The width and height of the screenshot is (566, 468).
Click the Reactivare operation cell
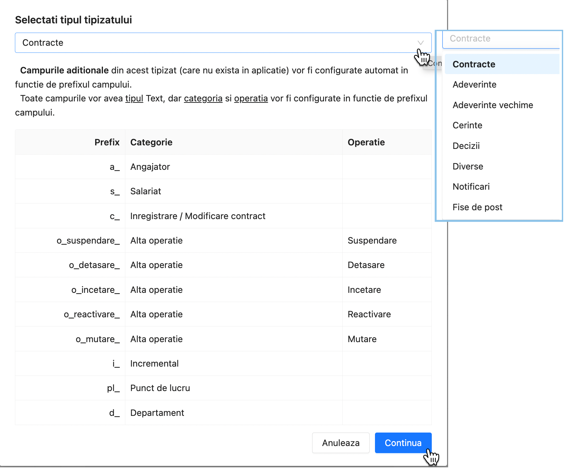point(387,314)
